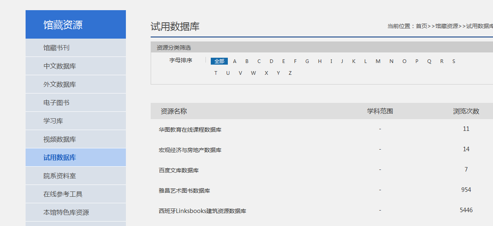
Task: Open 学习库 sidebar entry
Action: [x=76, y=121]
